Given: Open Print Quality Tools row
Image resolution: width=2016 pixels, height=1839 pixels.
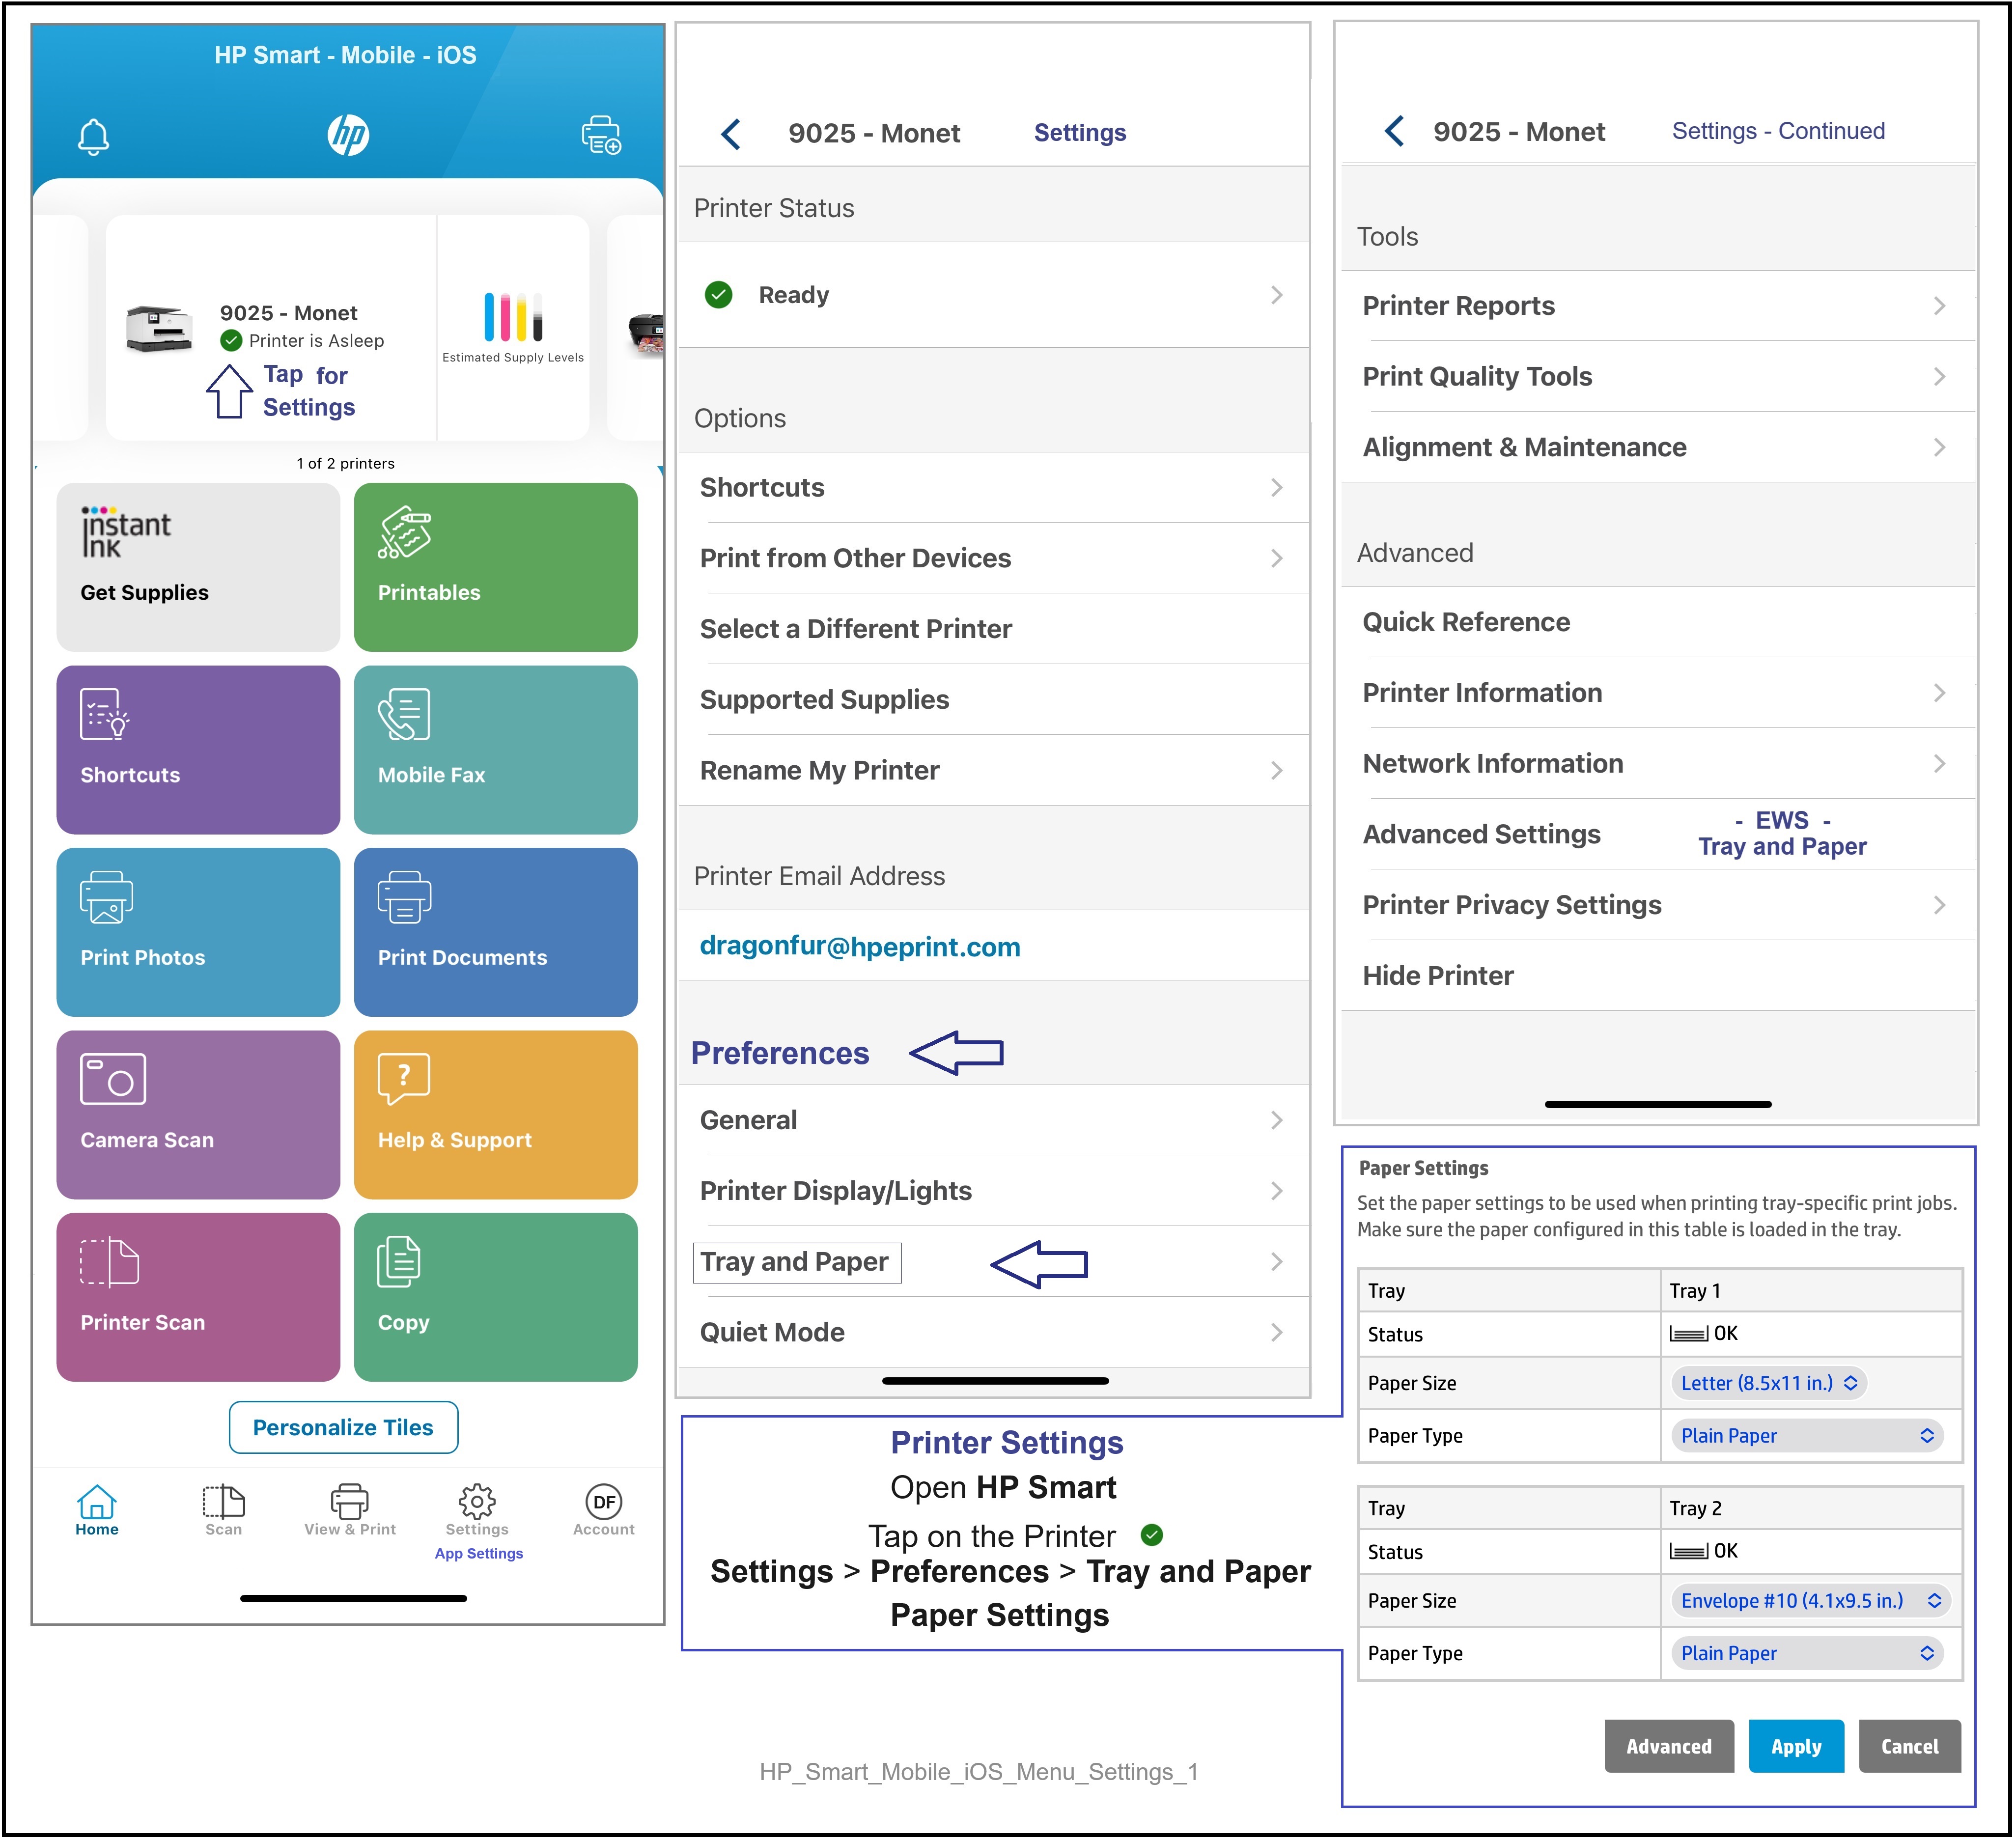Looking at the screenshot, I should pyautogui.click(x=1659, y=377).
